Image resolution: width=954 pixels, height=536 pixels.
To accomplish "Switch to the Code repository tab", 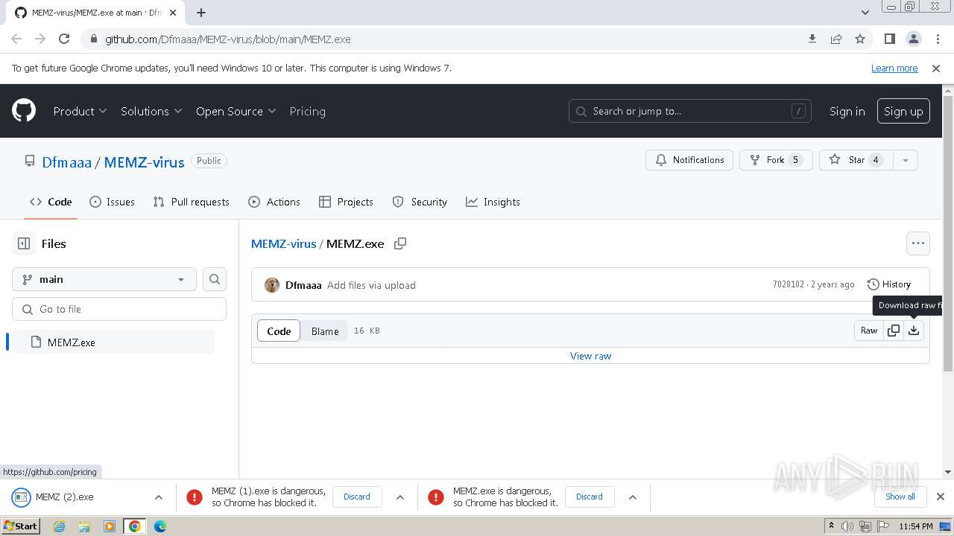I will point(51,202).
